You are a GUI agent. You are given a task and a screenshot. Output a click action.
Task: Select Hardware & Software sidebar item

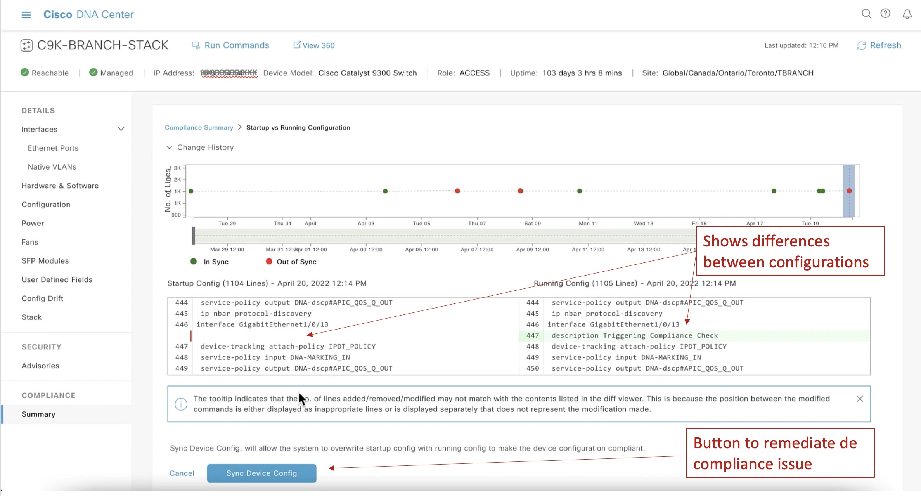click(60, 186)
